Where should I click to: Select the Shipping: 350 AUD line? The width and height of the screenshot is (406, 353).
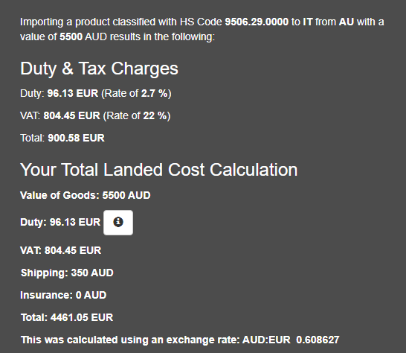[67, 273]
